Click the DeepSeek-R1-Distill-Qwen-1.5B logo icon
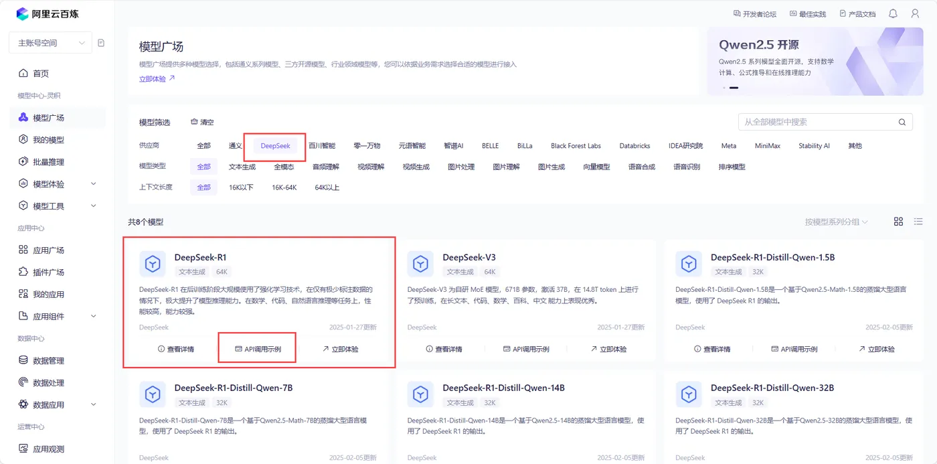The width and height of the screenshot is (937, 464). tap(689, 264)
